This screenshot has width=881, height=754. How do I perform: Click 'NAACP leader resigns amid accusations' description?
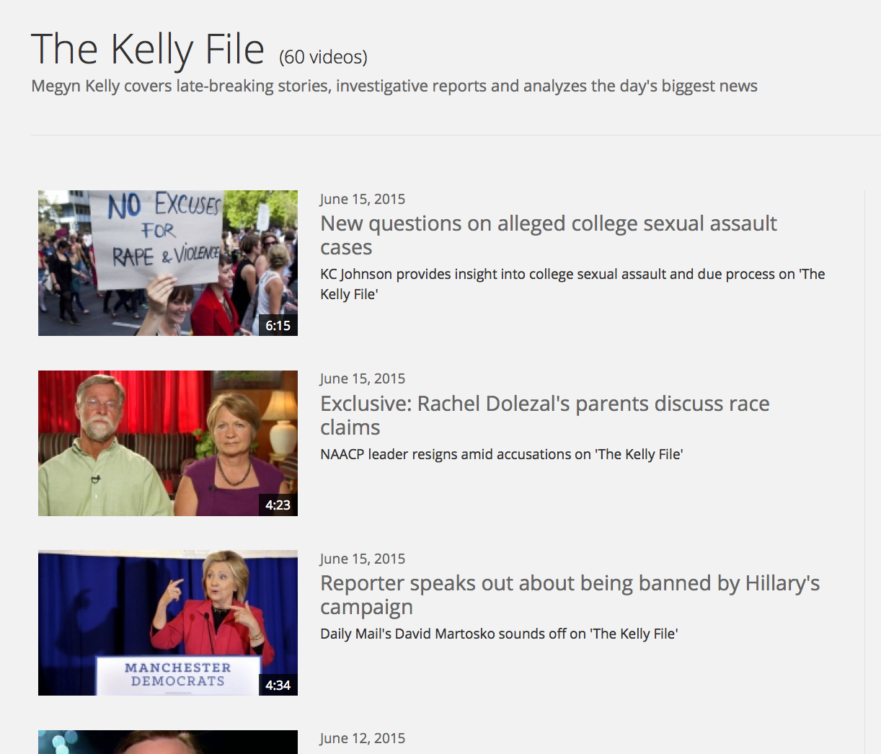point(502,454)
